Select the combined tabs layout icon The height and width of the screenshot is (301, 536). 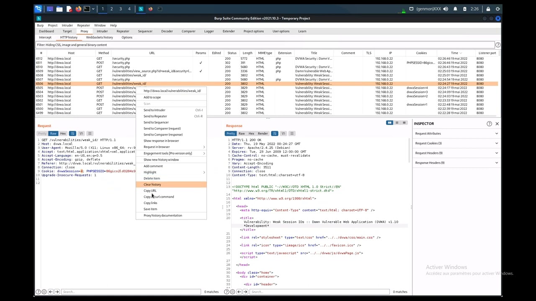pos(404,123)
